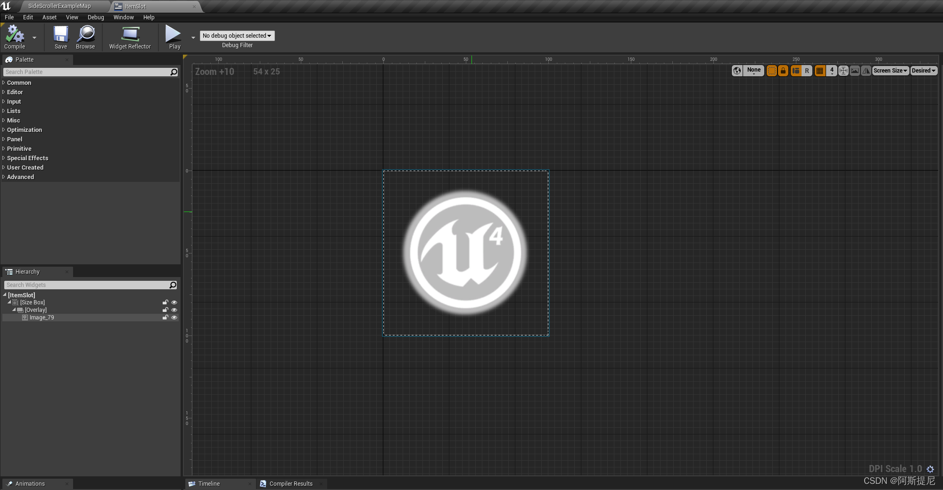Focus the Search Widgets field
Screen dimensions: 943x490
(87, 285)
